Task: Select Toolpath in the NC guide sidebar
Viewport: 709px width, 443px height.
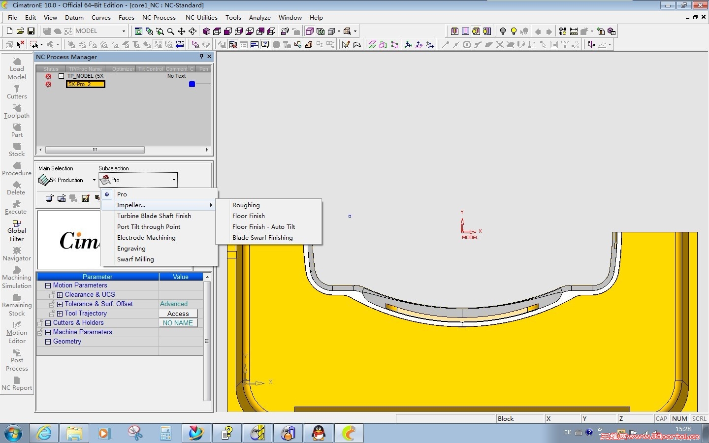Action: (17, 111)
